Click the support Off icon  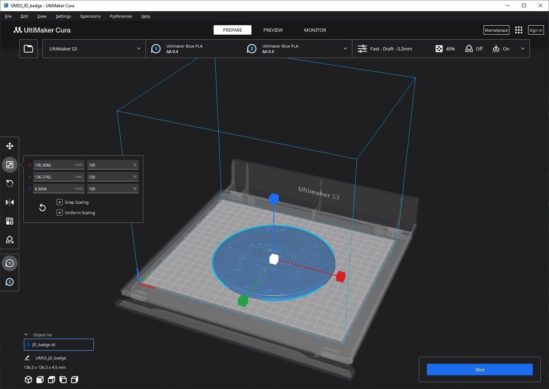[469, 49]
